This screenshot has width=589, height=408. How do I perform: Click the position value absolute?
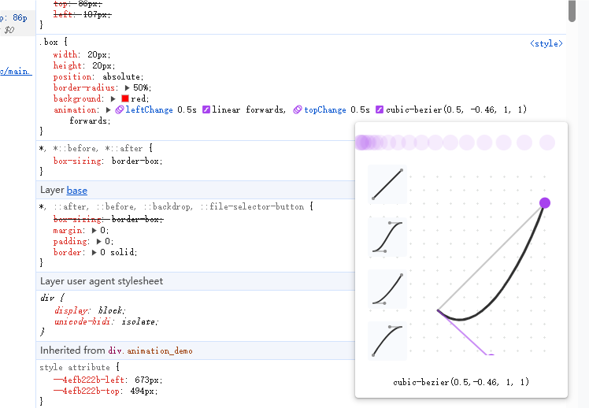(121, 76)
